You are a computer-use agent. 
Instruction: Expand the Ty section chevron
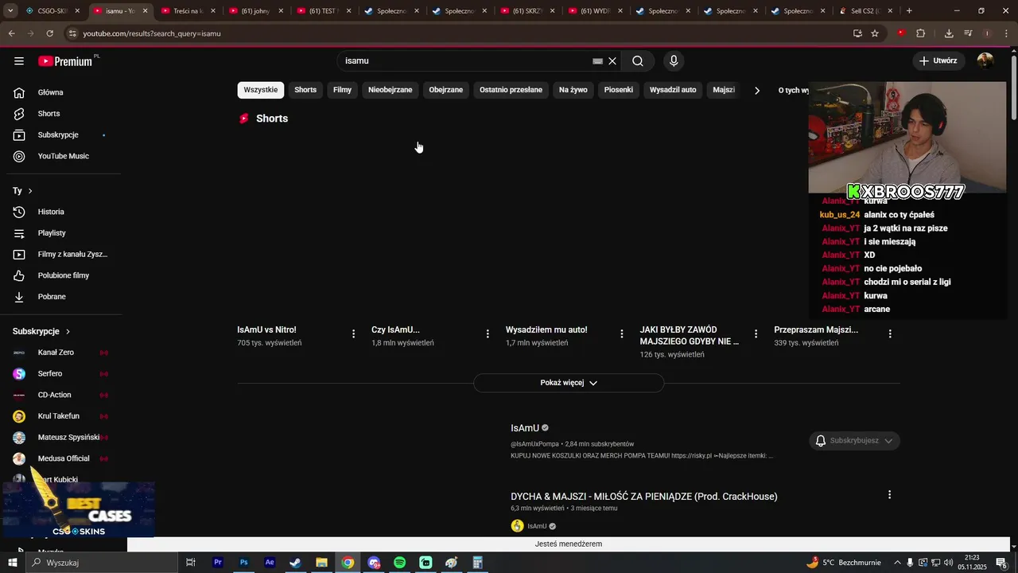(30, 191)
